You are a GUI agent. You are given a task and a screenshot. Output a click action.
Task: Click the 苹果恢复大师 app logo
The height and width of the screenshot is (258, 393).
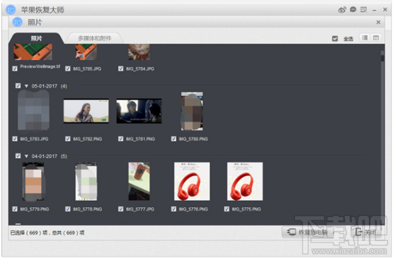coord(11,10)
